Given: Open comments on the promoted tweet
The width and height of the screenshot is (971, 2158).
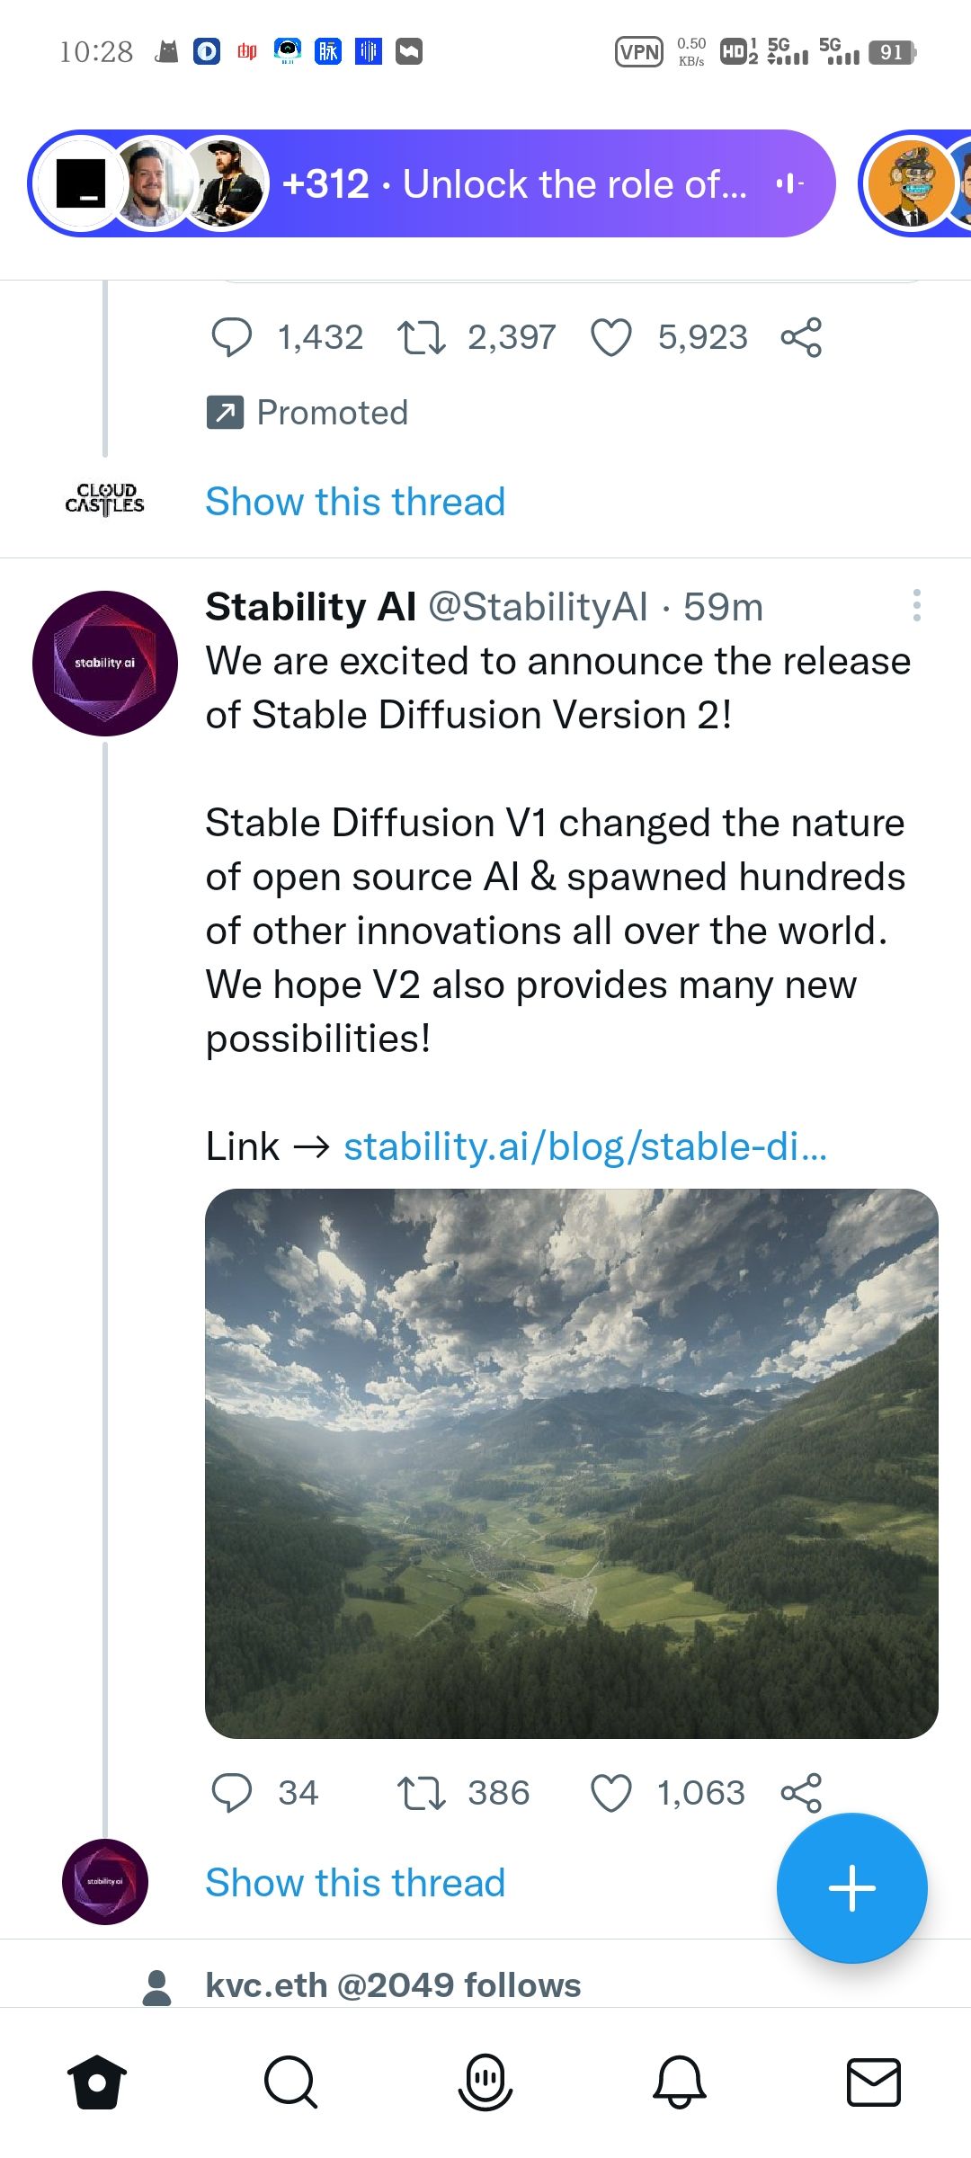Looking at the screenshot, I should click(x=231, y=338).
